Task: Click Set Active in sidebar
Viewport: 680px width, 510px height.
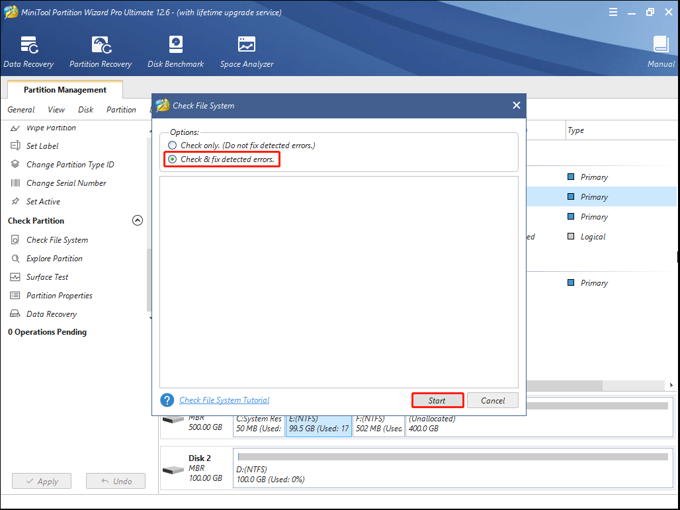Action: tap(44, 202)
